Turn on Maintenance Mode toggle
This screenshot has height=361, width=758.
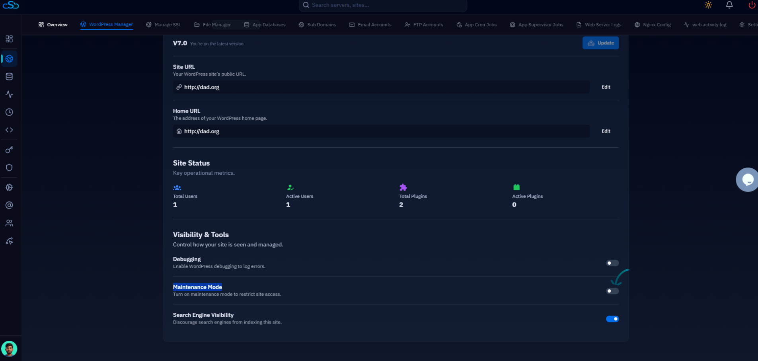[612, 291]
